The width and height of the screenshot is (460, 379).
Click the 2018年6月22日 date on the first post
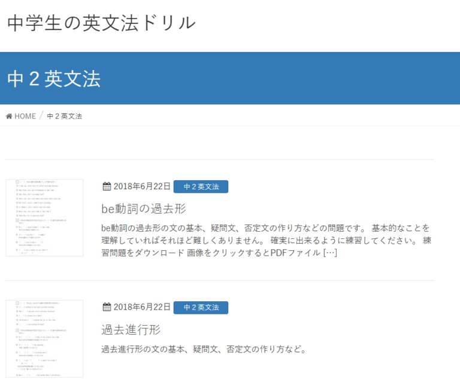tap(142, 186)
